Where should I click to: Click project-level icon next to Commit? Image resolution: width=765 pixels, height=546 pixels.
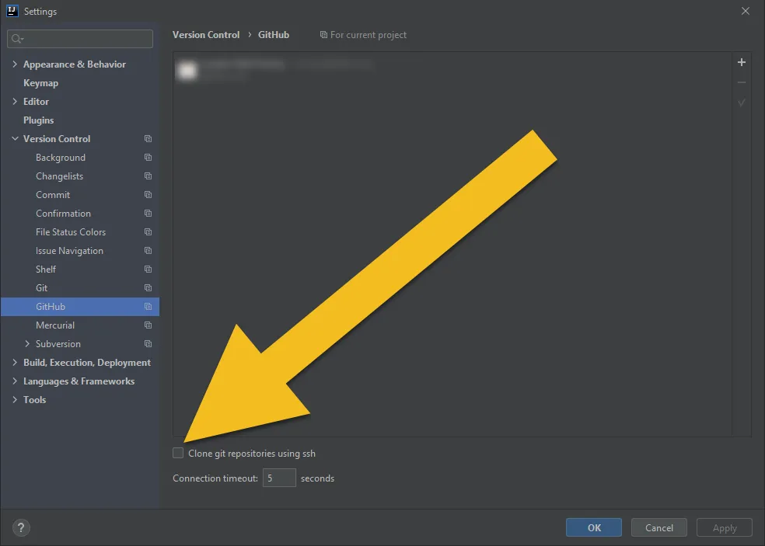click(148, 194)
